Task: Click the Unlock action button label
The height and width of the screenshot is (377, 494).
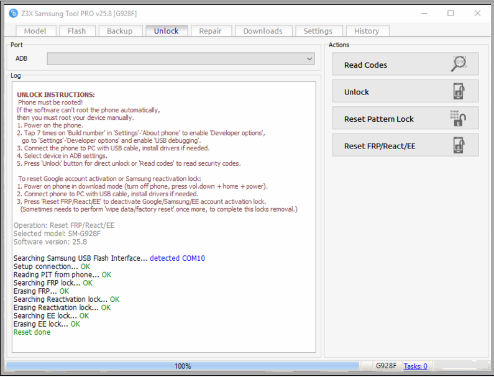Action: pos(356,92)
